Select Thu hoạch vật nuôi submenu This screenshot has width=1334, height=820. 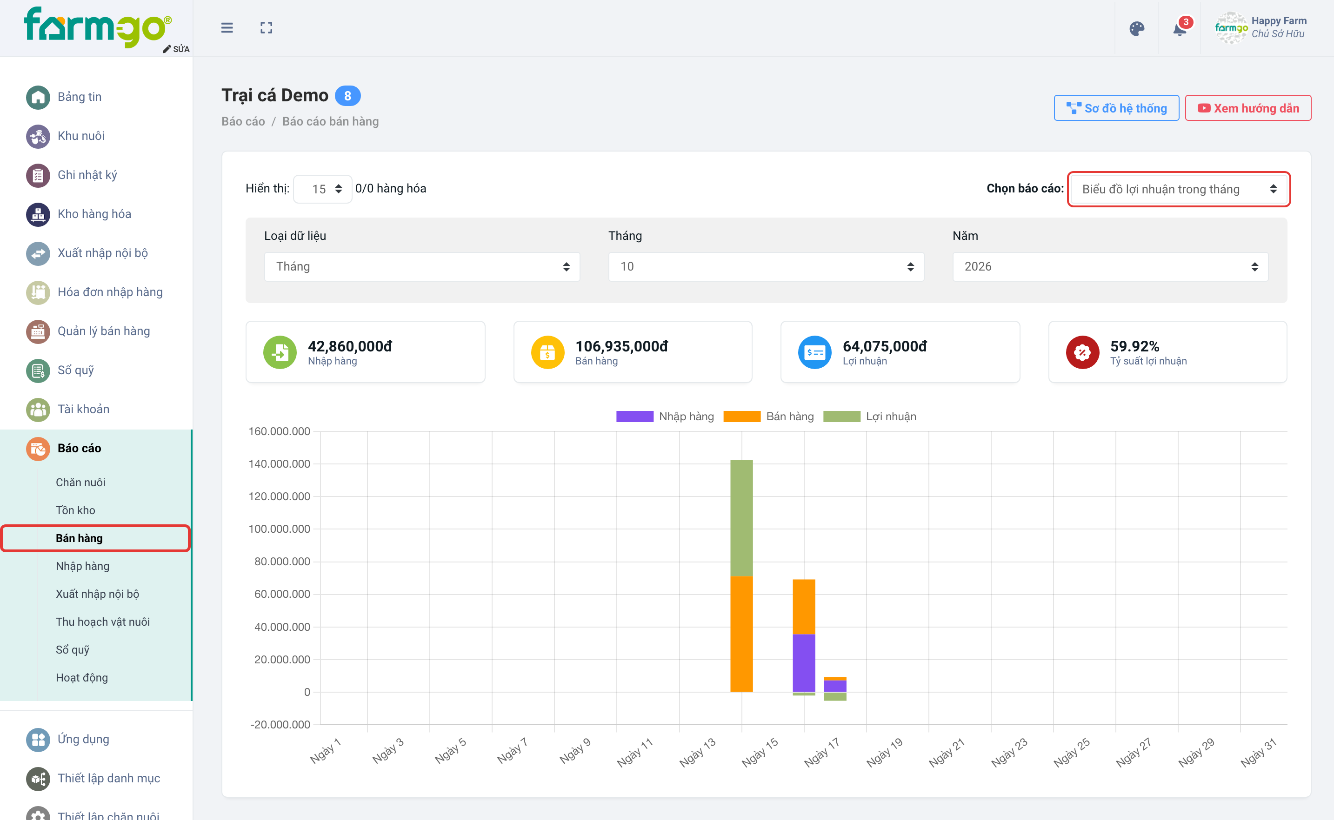click(x=102, y=622)
